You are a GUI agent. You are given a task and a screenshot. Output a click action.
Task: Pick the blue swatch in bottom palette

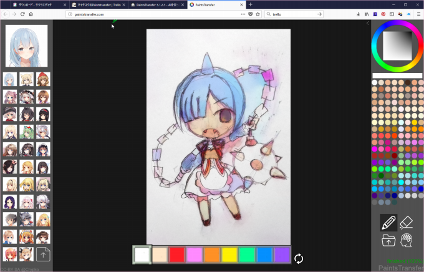tap(265, 255)
